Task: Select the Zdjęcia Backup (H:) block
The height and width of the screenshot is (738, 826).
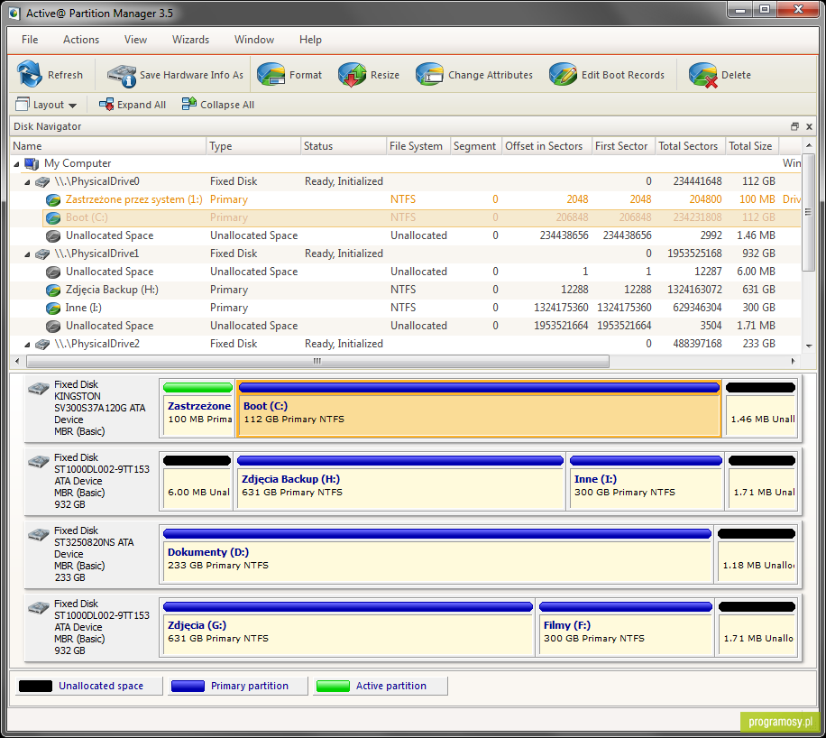Action: pyautogui.click(x=400, y=482)
